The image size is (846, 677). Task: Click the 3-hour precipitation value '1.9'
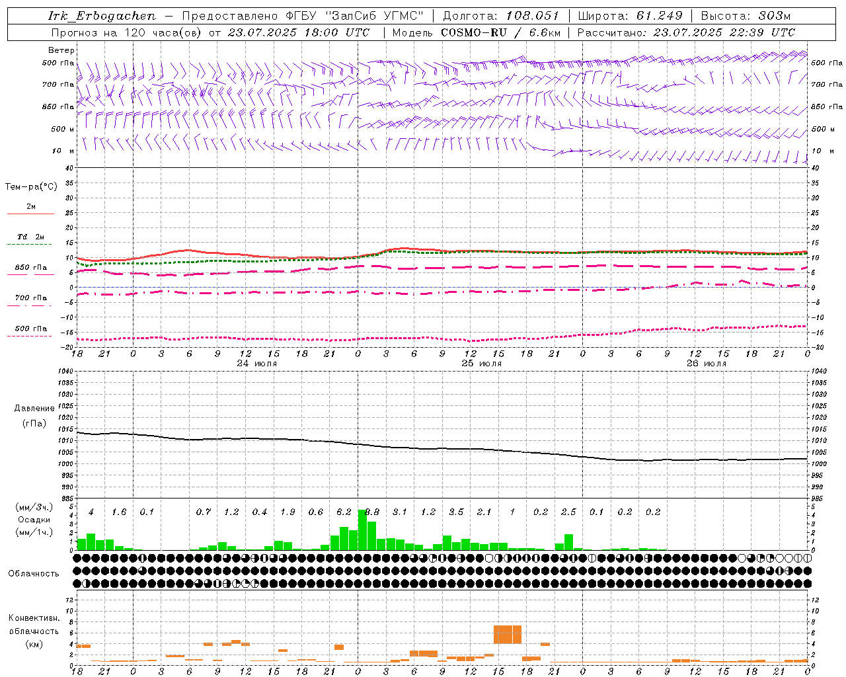(288, 512)
